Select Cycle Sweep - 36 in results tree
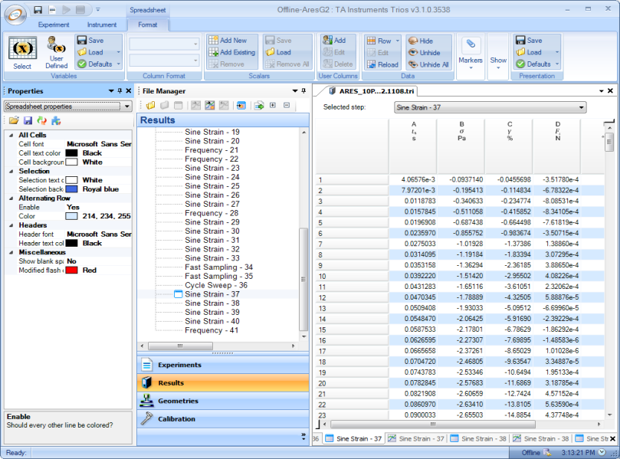Screen dimensions: 620x459 pyautogui.click(x=216, y=286)
